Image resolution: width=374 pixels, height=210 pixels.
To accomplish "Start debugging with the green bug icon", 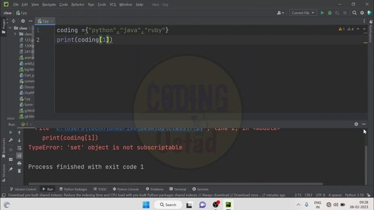I will click(330, 13).
